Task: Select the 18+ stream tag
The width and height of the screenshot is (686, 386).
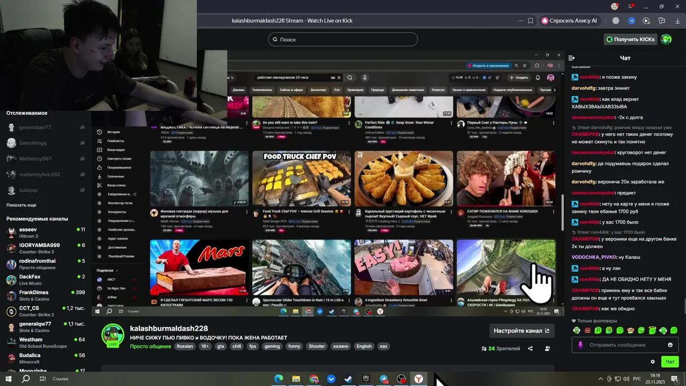Action: (205, 346)
